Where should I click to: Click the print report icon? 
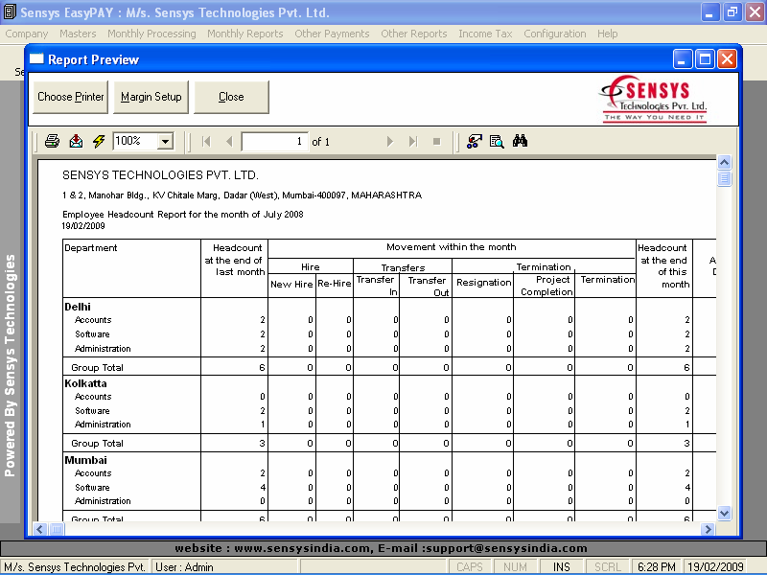tap(52, 141)
